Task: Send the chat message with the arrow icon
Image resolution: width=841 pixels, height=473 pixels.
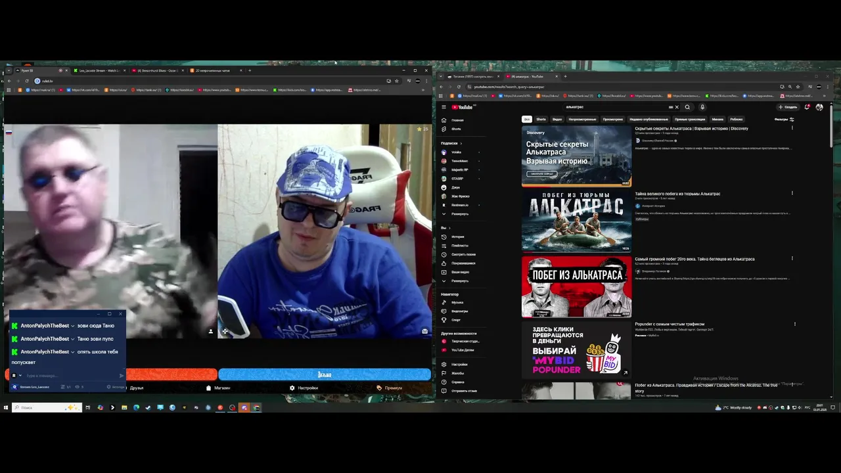Action: click(x=122, y=376)
